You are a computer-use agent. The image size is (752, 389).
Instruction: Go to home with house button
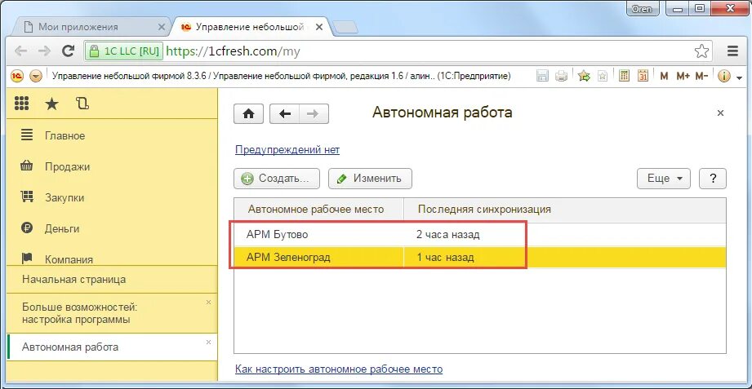[x=248, y=114]
